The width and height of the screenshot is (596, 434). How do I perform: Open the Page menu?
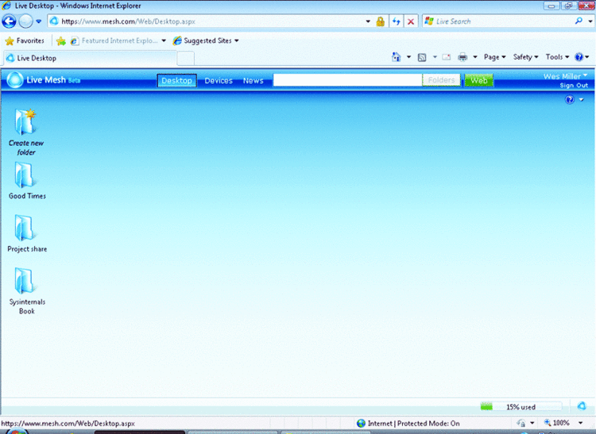[x=494, y=57]
